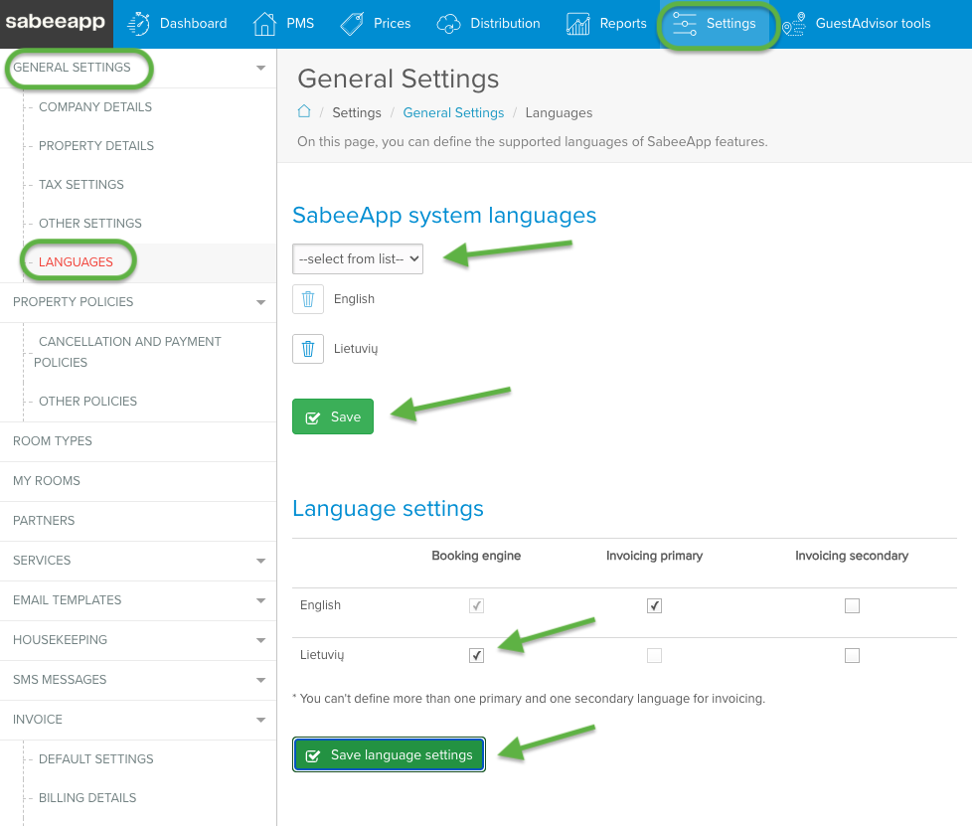
Task: Delete English using its trash icon
Action: click(308, 299)
